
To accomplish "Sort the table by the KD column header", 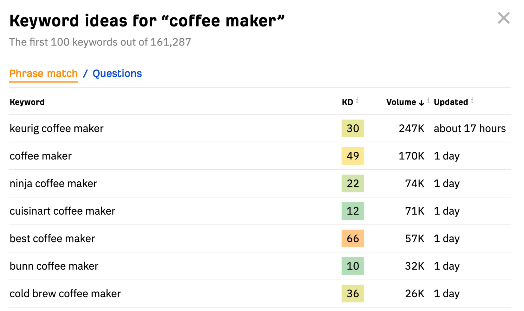I will [x=347, y=102].
